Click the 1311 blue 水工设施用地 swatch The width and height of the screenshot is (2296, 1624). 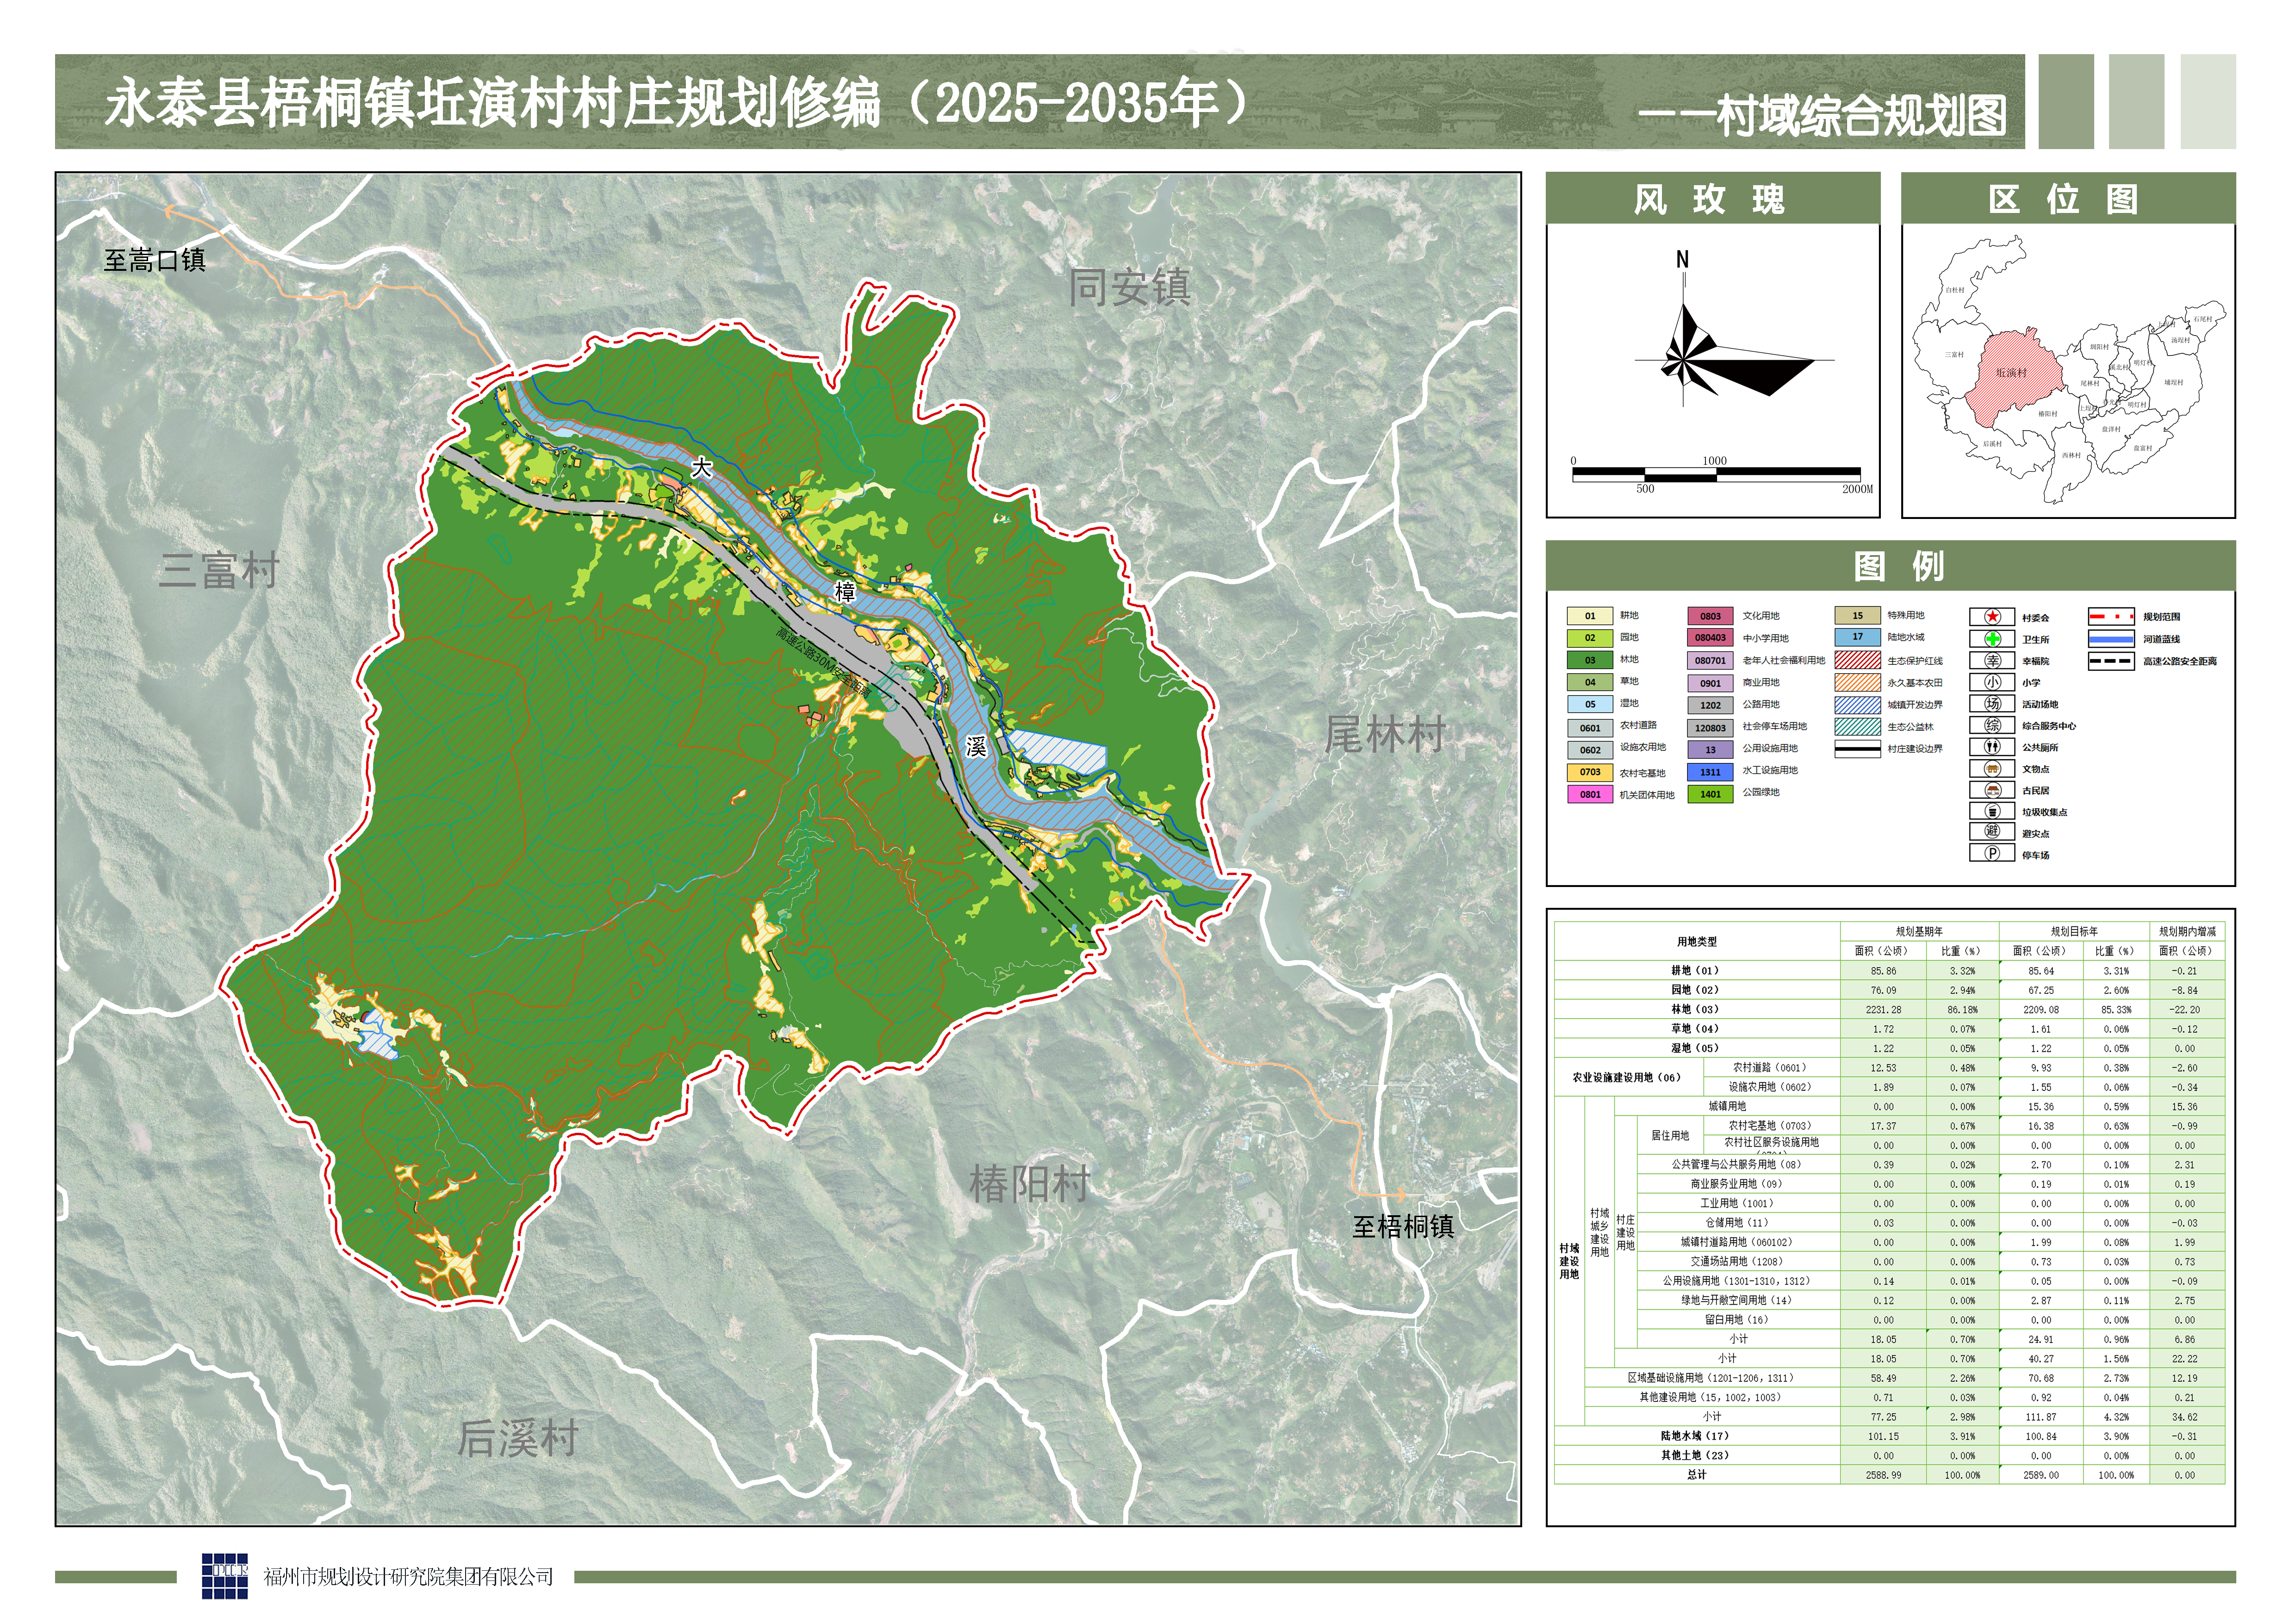[1710, 772]
